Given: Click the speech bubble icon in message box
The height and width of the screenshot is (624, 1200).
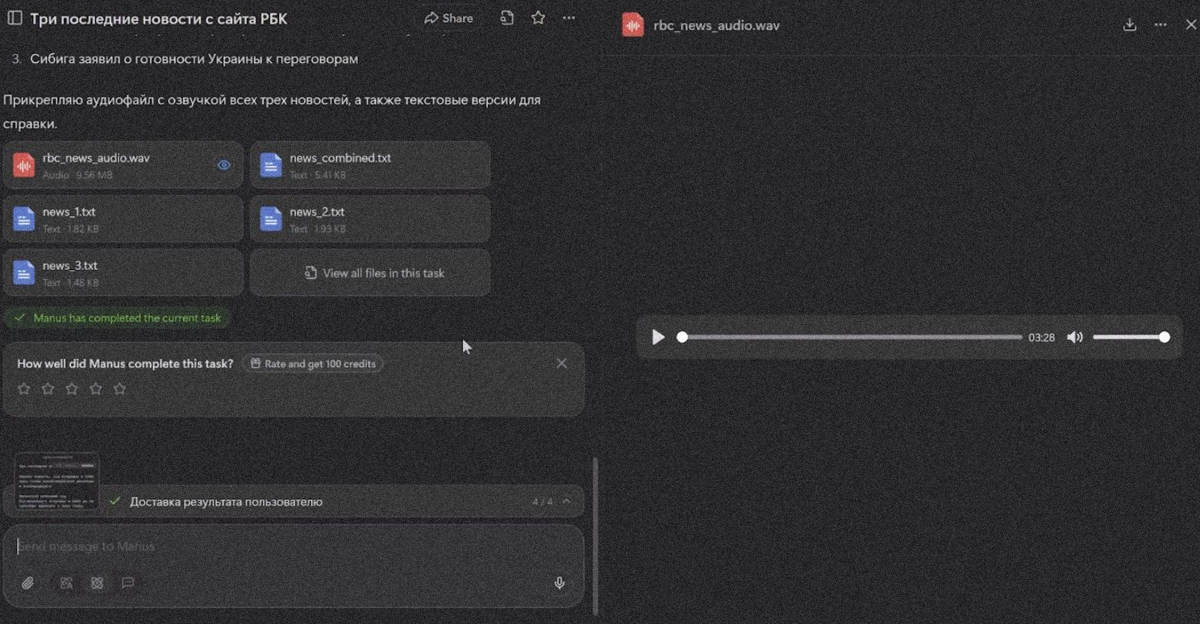Looking at the screenshot, I should coord(127,583).
